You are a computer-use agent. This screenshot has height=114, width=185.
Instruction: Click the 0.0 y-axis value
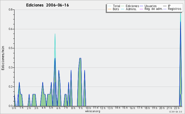tap(10, 106)
